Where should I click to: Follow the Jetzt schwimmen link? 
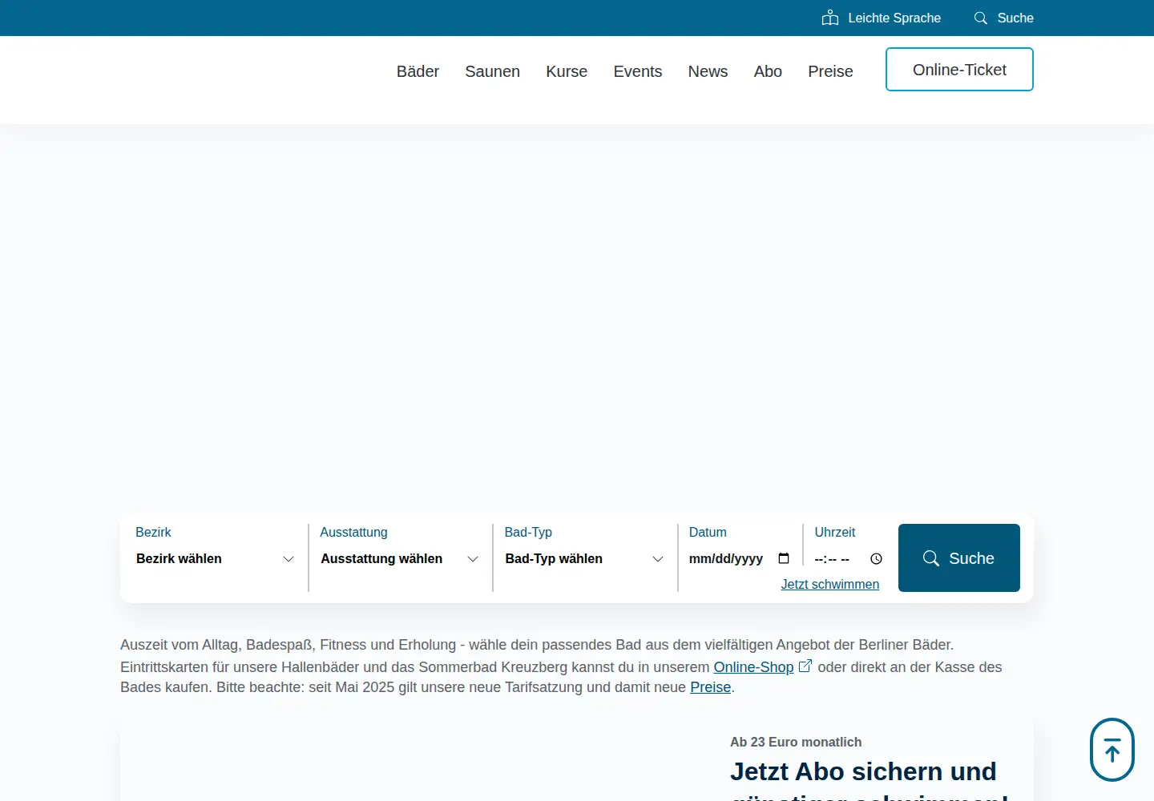click(x=830, y=584)
